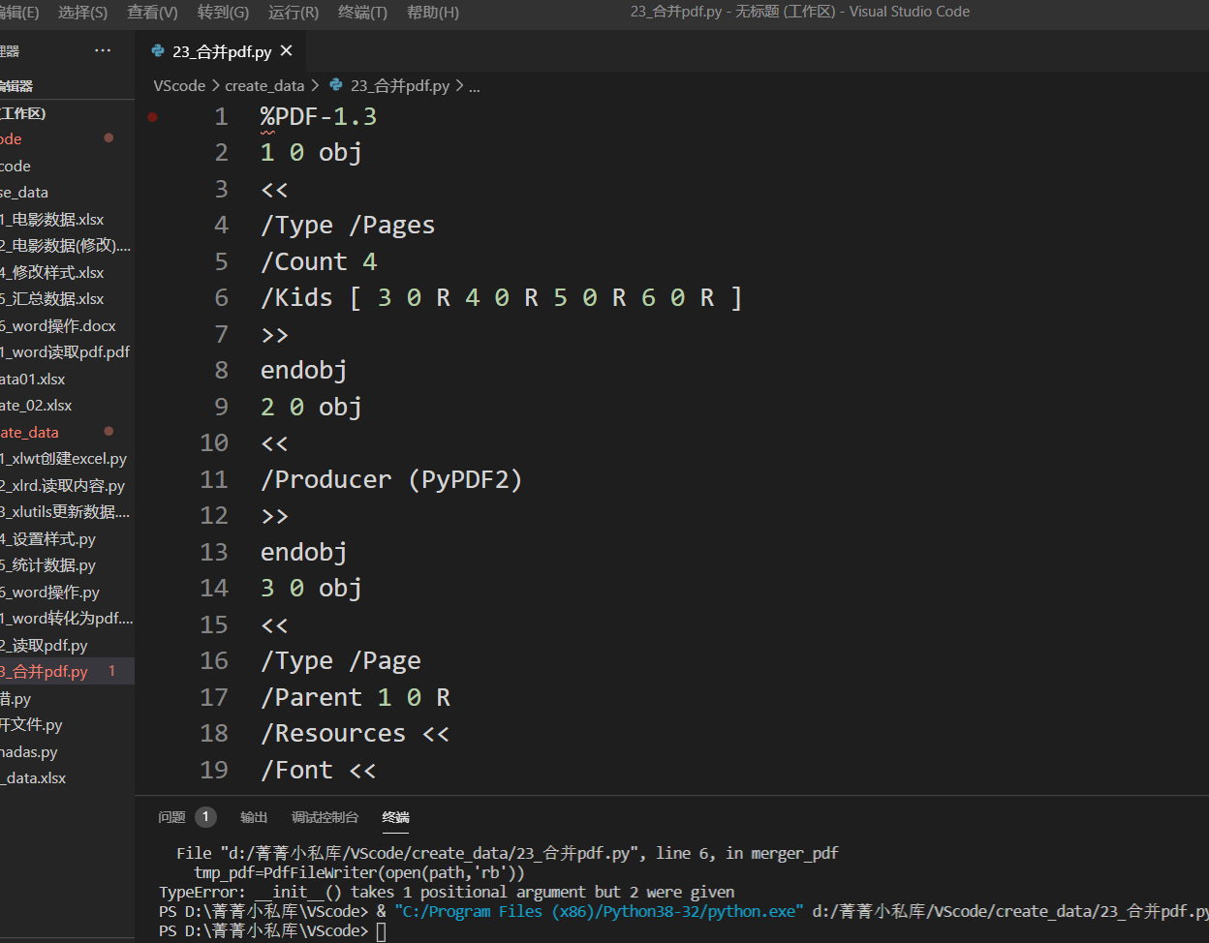
Task: Open _data.xlsx at the explorer bottom
Action: tap(34, 778)
